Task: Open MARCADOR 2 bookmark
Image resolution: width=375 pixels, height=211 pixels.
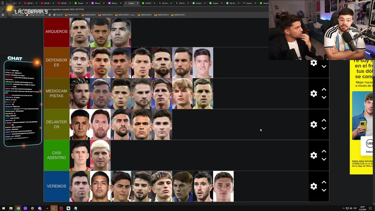Action: pos(89,15)
